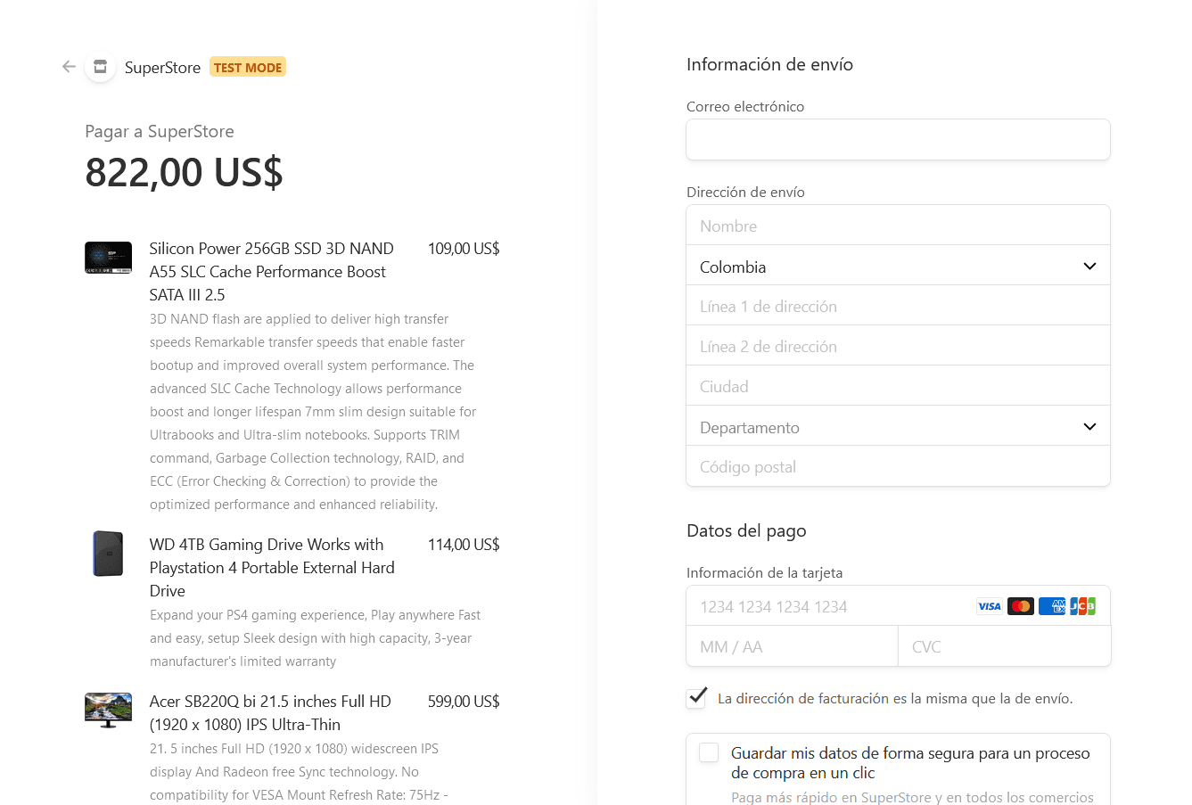Image resolution: width=1192 pixels, height=805 pixels.
Task: Click the Mastercard icon
Action: 1021,606
